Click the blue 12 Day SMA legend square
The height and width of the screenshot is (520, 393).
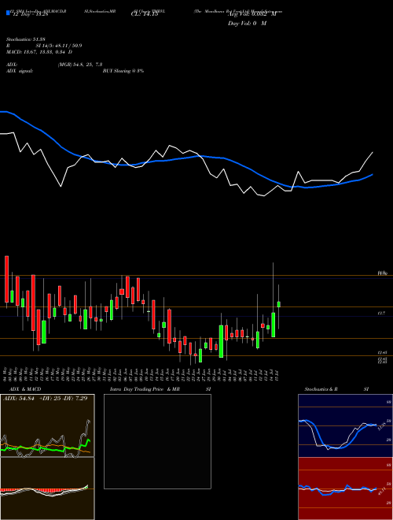[x=9, y=13]
